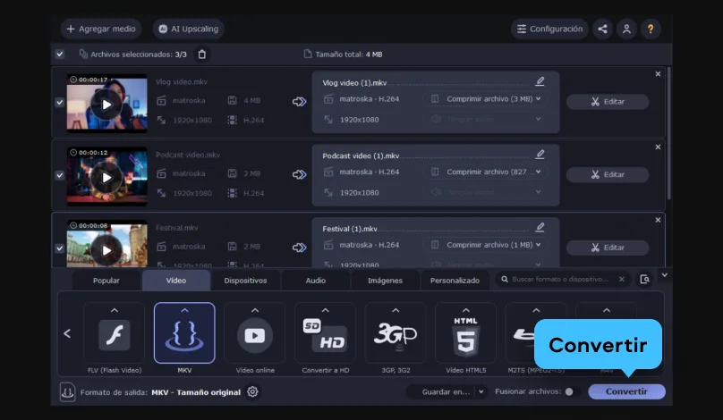This screenshot has width=723, height=420.
Task: Clear the format search field
Action: [622, 279]
